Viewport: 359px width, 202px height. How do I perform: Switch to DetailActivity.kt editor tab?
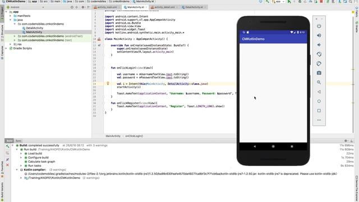pos(194,7)
